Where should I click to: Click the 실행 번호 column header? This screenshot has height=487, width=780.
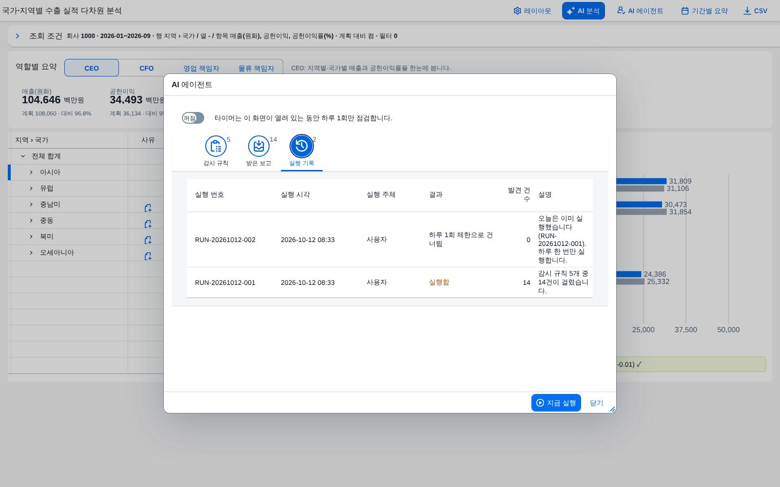210,195
